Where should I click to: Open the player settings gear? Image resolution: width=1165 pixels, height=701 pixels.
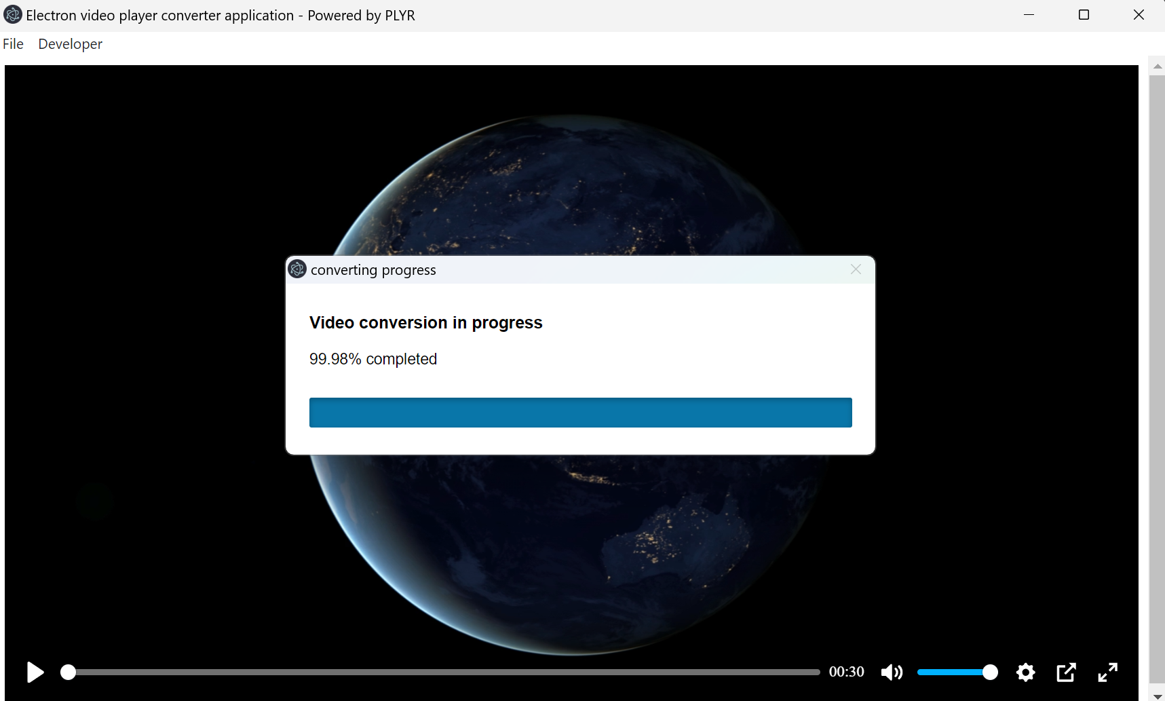pos(1025,672)
